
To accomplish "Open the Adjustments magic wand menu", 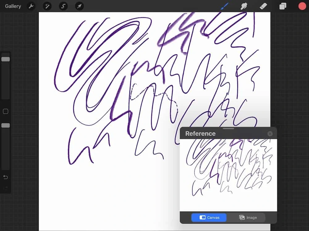I will 47,6.
